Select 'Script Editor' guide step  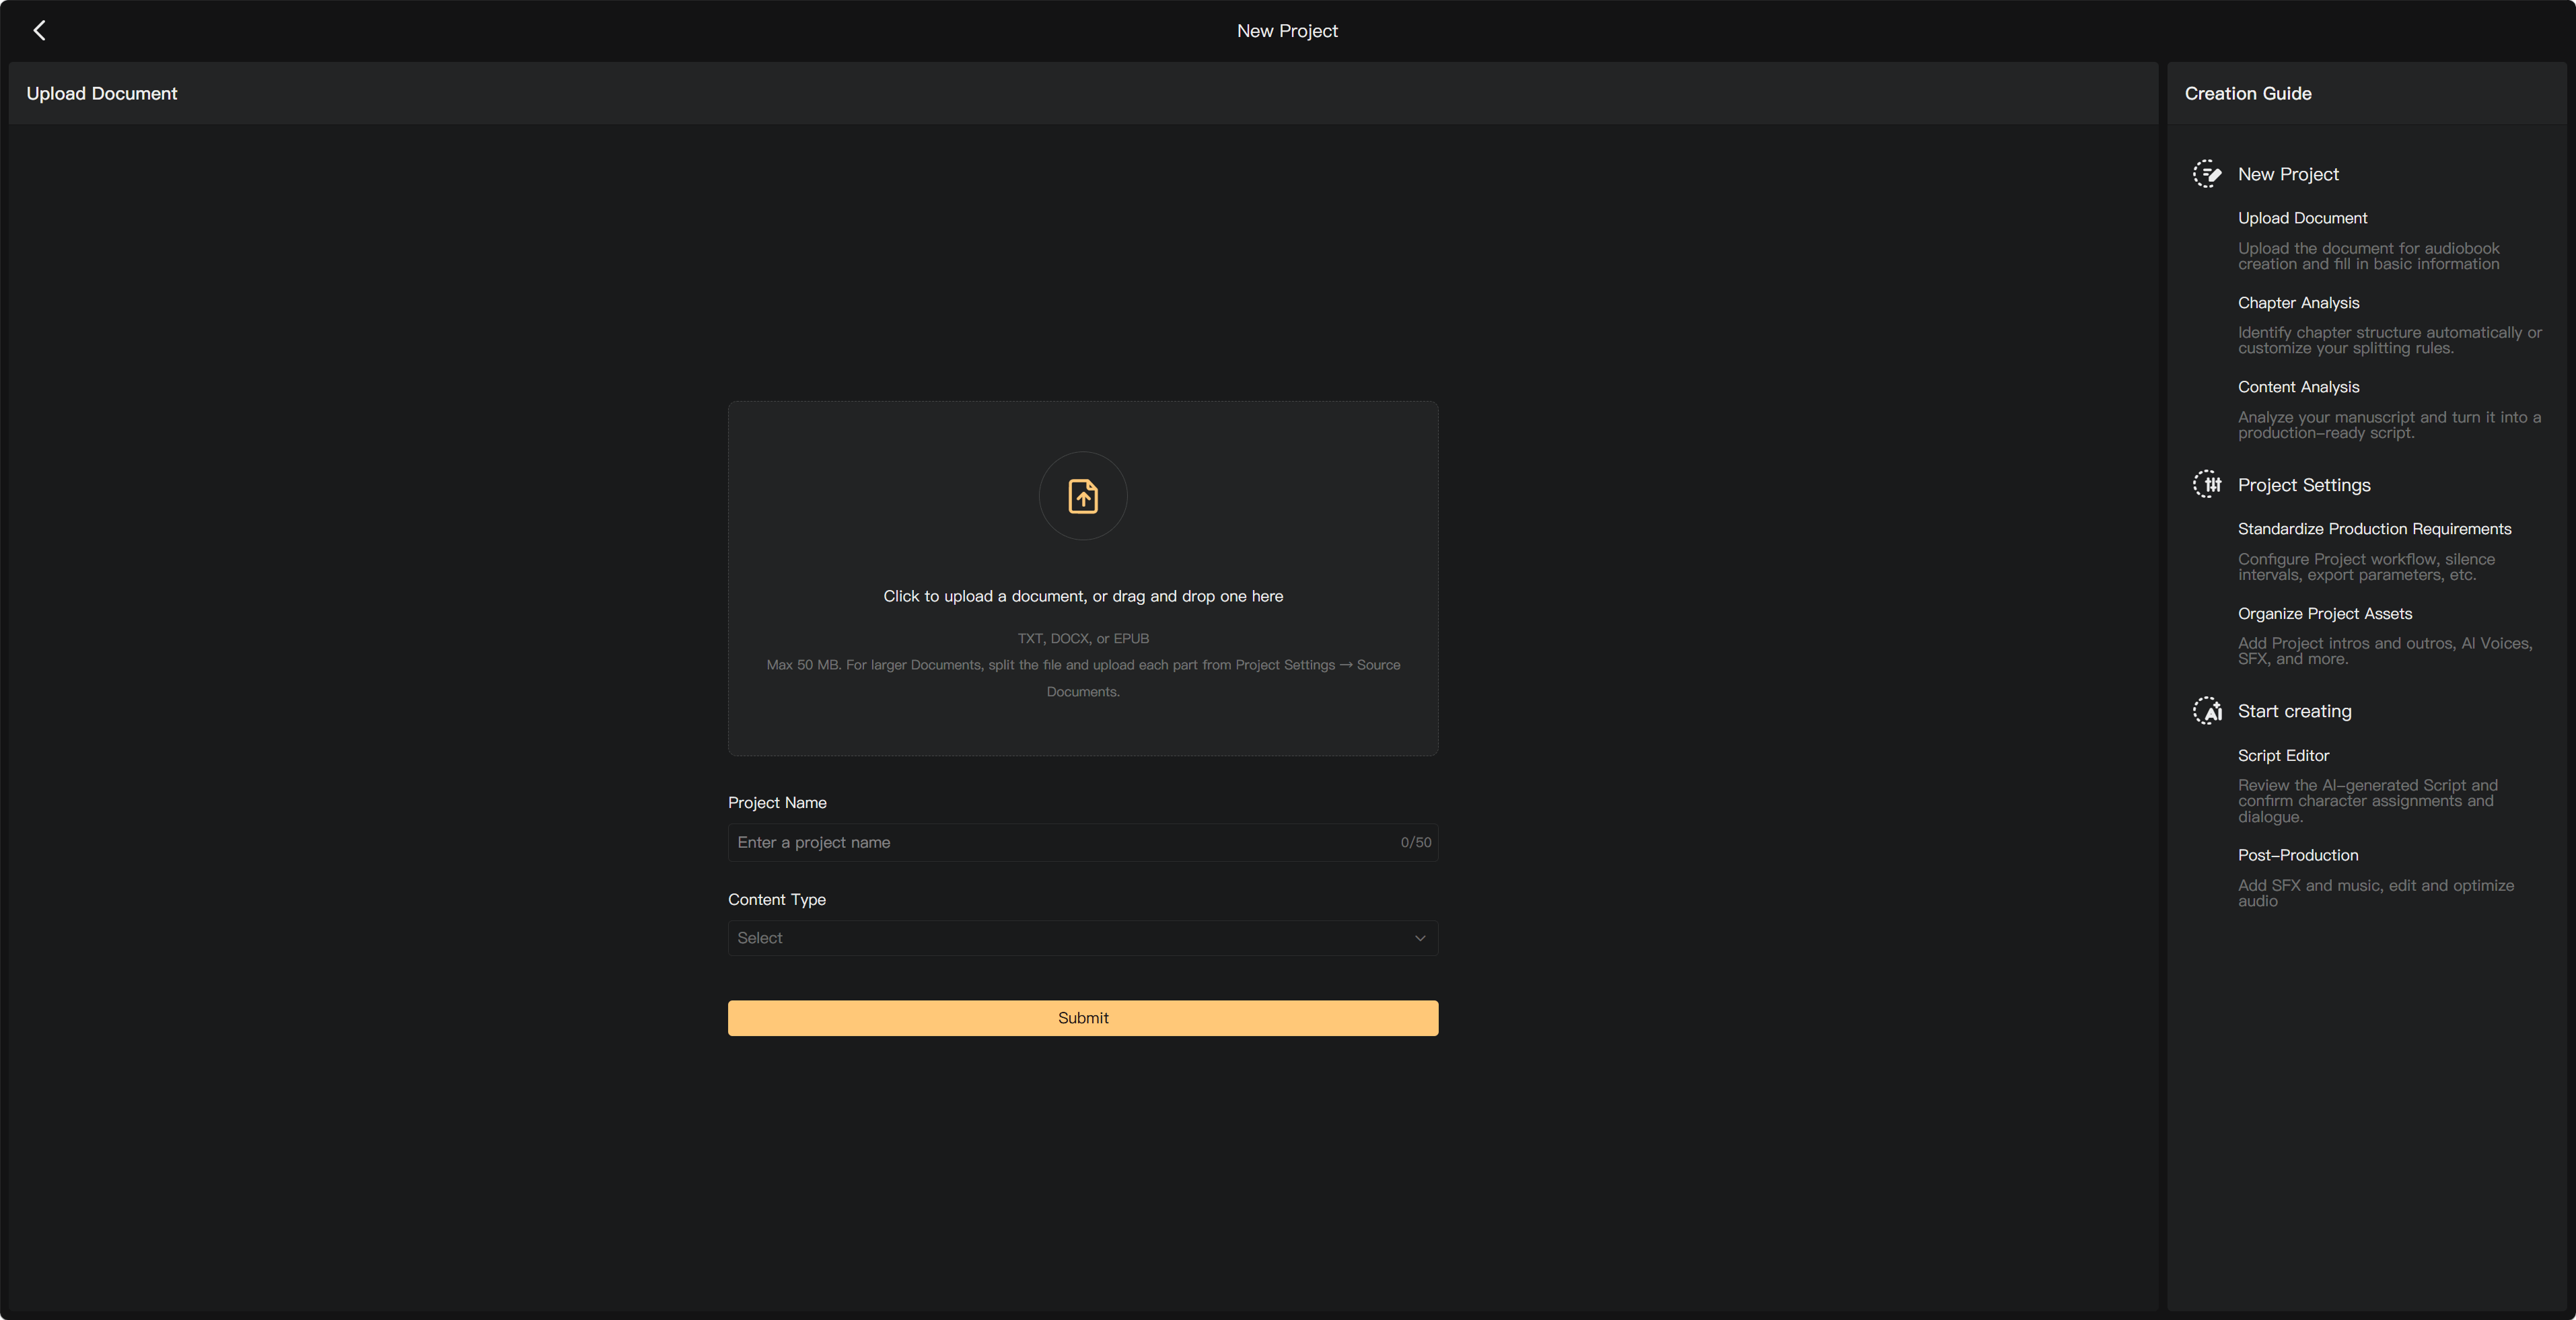tap(2283, 756)
